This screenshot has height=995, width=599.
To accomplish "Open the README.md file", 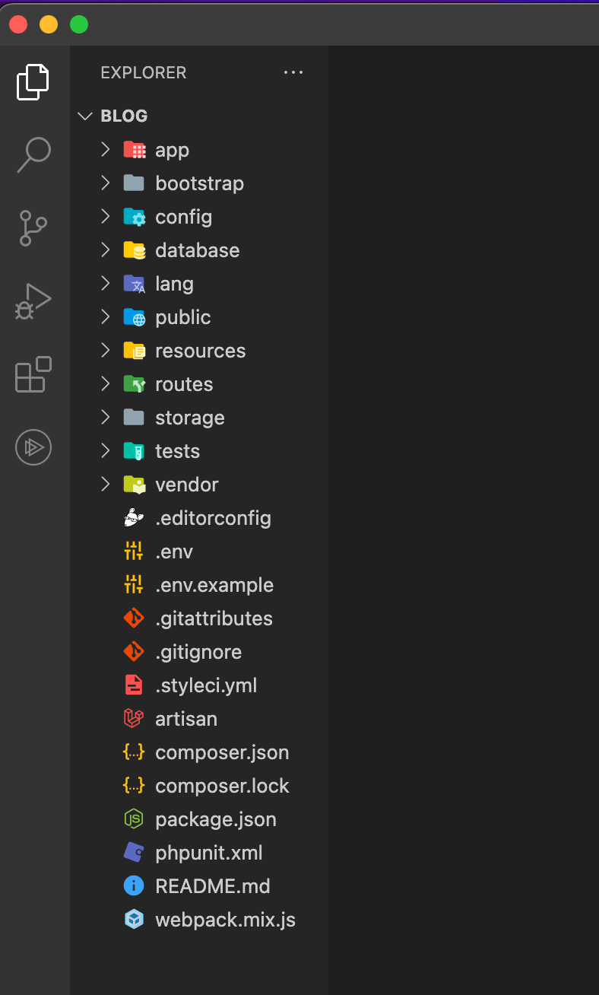I will tap(213, 886).
